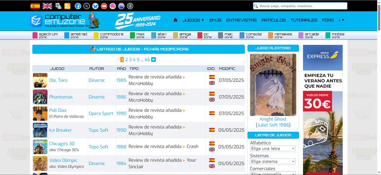Click the Computer Emuzone logo
The image size is (381, 175).
(x=64, y=20)
